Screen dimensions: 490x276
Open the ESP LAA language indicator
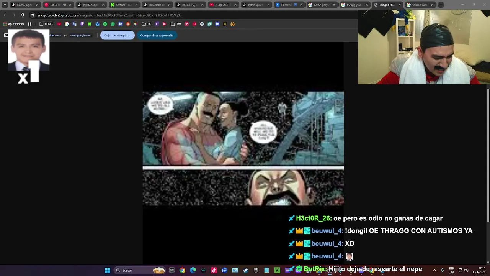tap(452, 270)
